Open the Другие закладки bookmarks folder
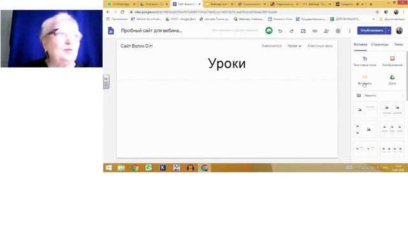Image resolution: width=408 pixels, height=230 pixels. (392, 19)
